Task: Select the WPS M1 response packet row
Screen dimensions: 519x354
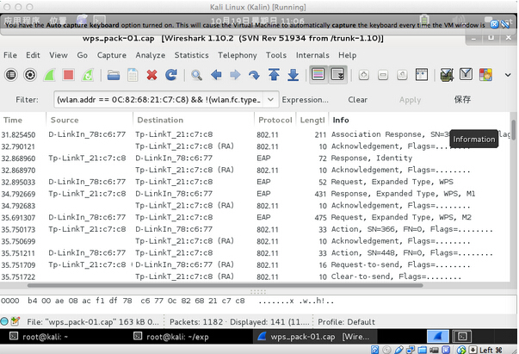Action: (255, 194)
